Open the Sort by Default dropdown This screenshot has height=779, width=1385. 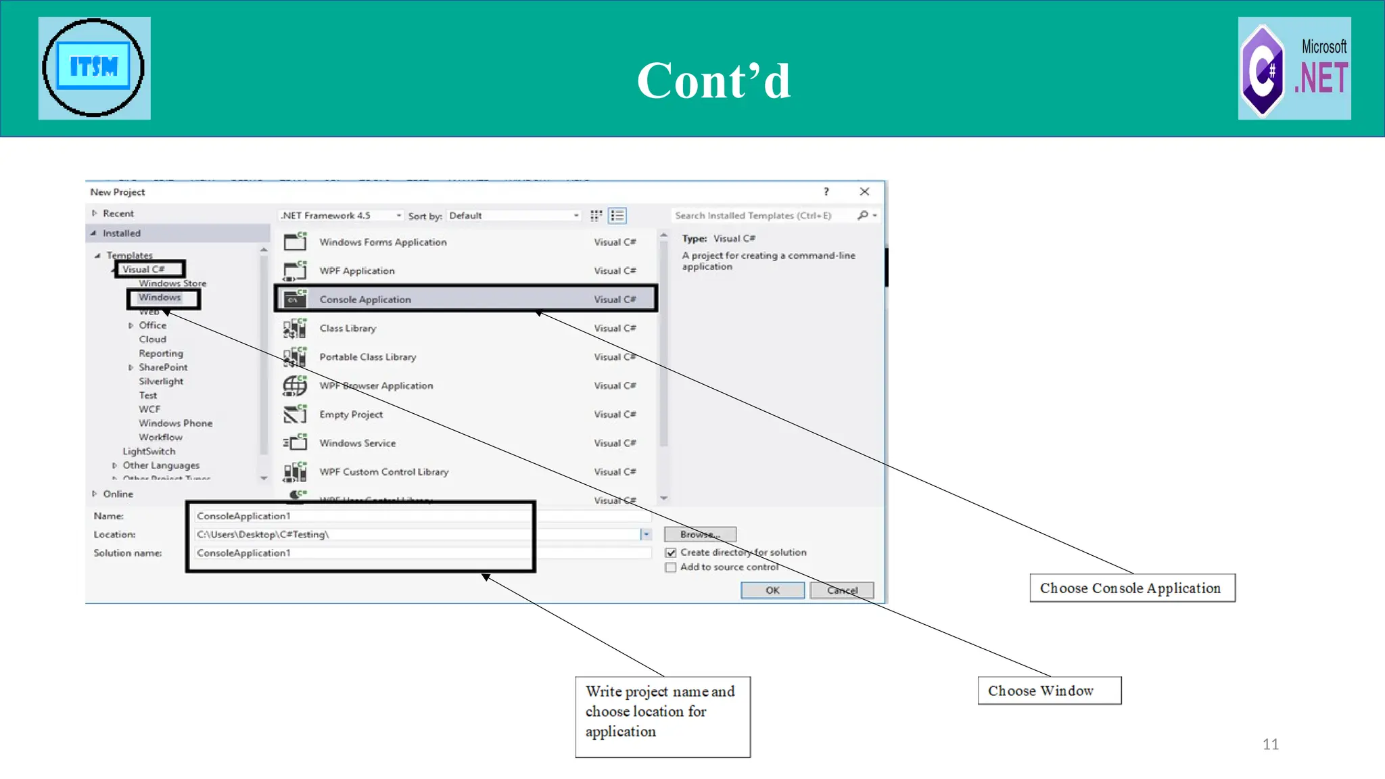[x=514, y=216]
